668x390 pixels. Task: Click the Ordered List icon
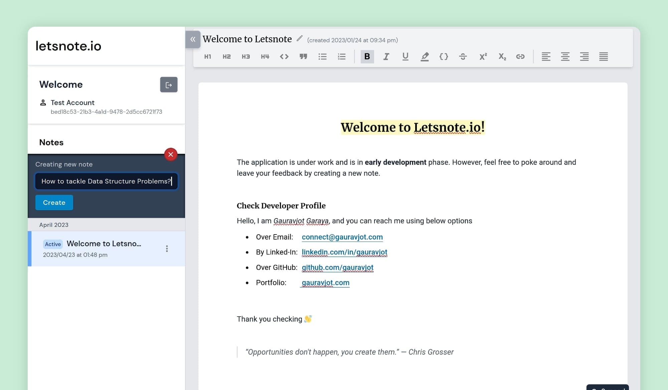point(341,56)
